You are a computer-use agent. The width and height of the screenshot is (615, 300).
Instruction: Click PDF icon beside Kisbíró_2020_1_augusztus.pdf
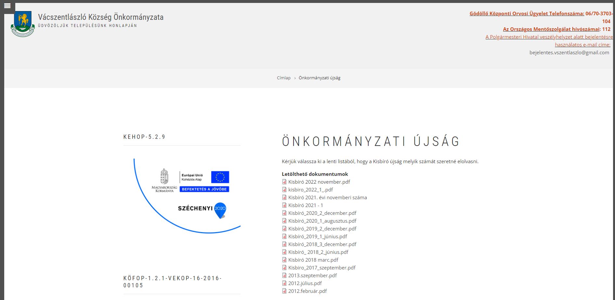(x=284, y=221)
